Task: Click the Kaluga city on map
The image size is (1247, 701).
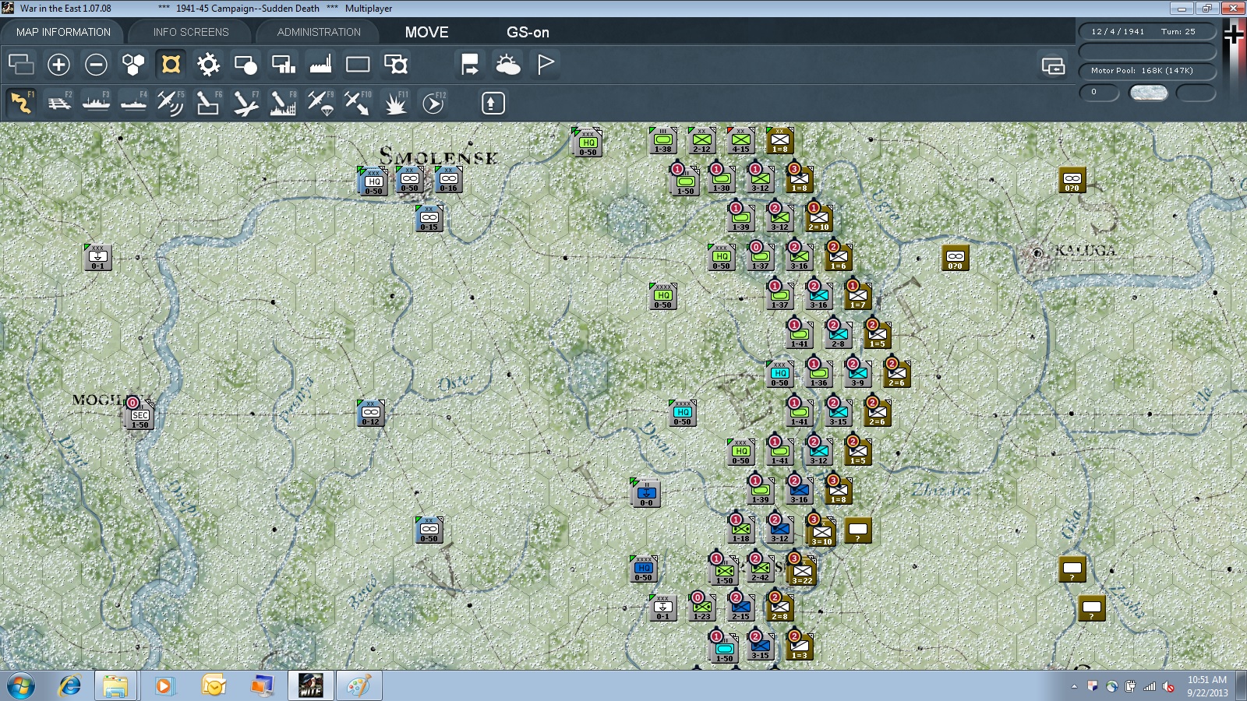Action: [x=1037, y=252]
